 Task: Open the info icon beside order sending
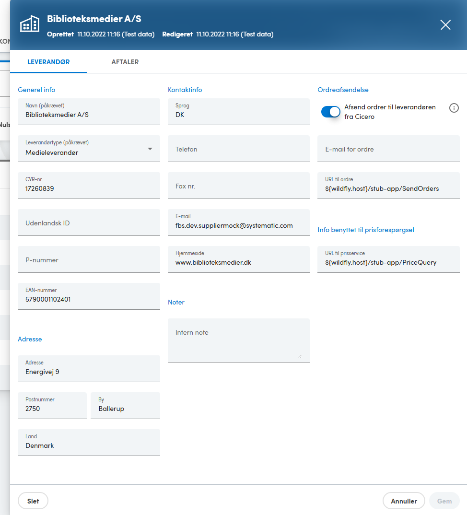click(x=454, y=108)
